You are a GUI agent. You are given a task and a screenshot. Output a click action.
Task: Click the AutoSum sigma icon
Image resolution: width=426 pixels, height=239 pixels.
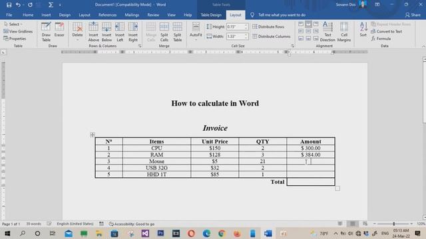tap(51, 5)
